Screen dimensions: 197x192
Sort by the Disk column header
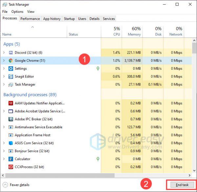153,32
